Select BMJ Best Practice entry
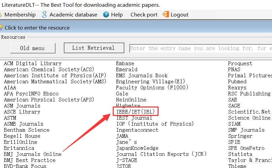The height and width of the screenshot is (168, 272). pyautogui.click(x=30, y=160)
